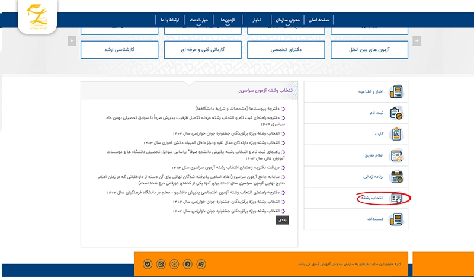Select the کاردانی فنی و حرفه ای box
The height and width of the screenshot is (277, 474).
click(203, 50)
